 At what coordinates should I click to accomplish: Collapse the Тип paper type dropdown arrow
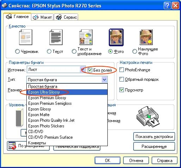click(x=104, y=80)
